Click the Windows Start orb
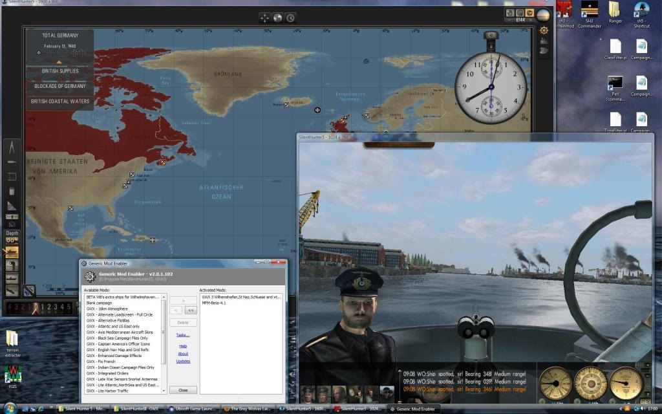This screenshot has height=414, width=662. [9, 409]
